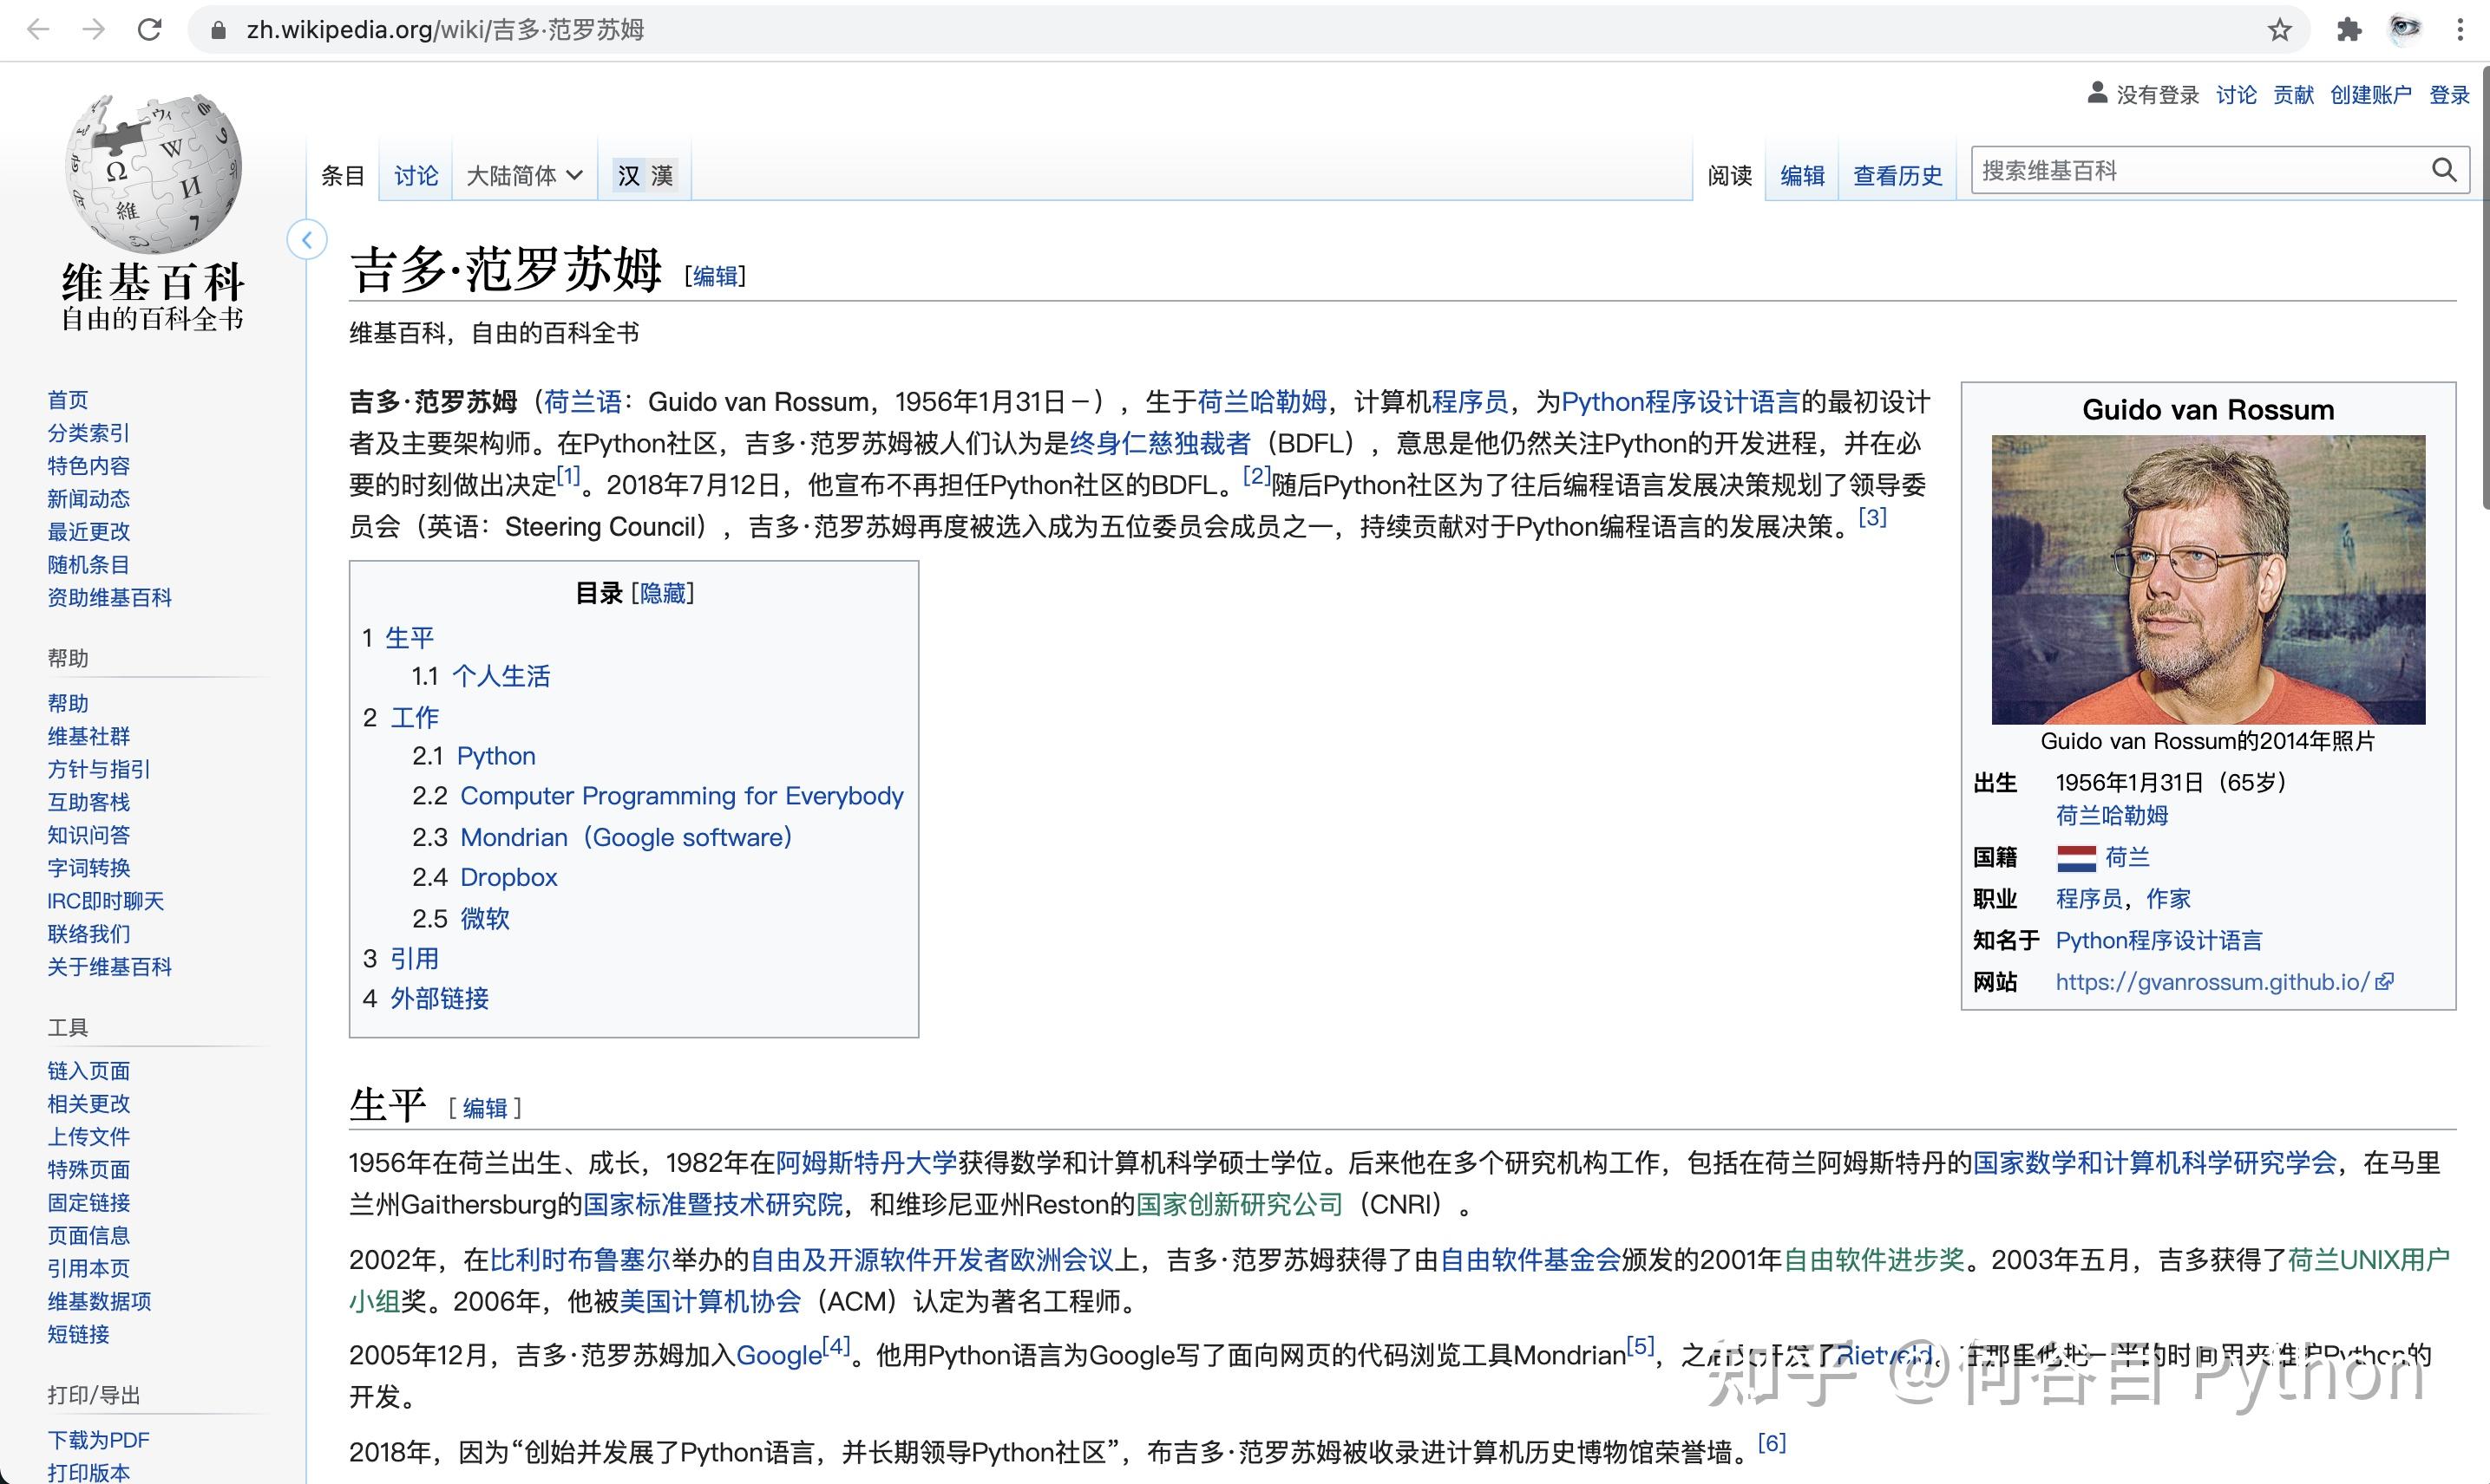Hide the table of contents via 隐藏
2490x1484 pixels.
click(663, 593)
